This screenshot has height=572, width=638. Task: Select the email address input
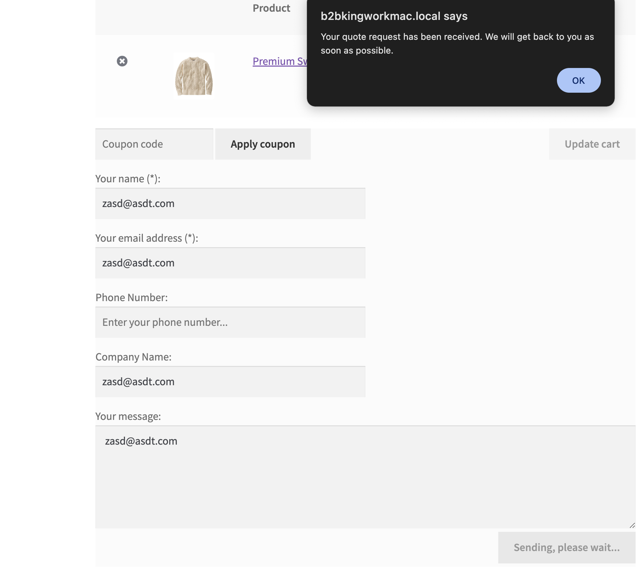click(230, 263)
